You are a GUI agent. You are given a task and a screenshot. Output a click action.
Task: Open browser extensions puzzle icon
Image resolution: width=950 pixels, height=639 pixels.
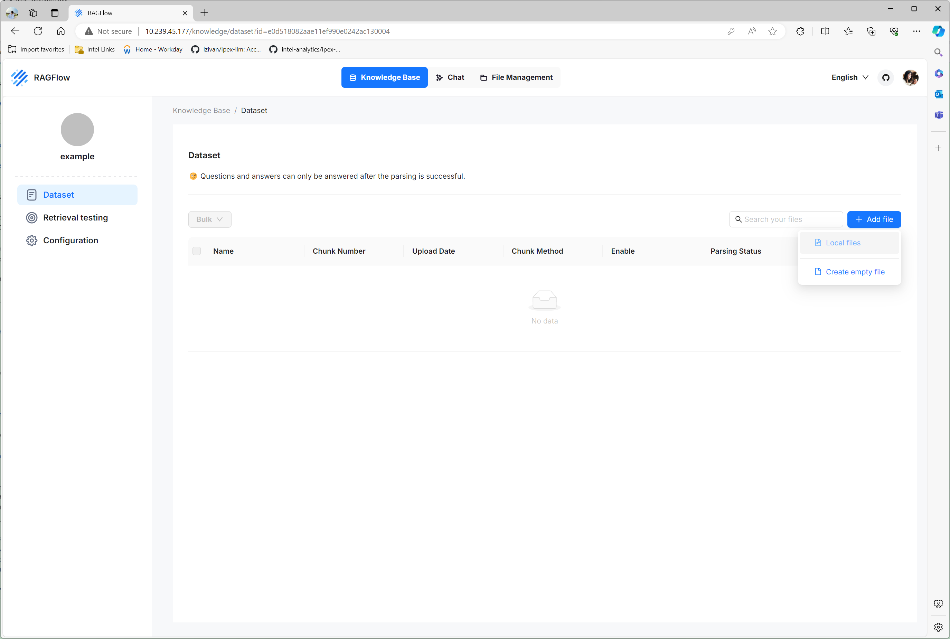(x=800, y=31)
